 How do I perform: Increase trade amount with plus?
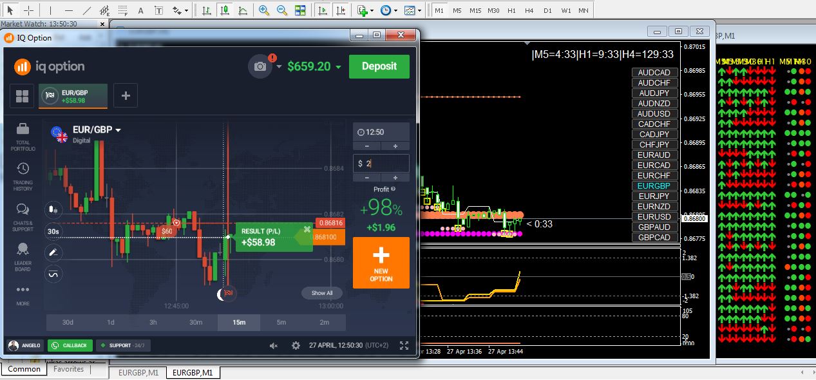click(395, 178)
